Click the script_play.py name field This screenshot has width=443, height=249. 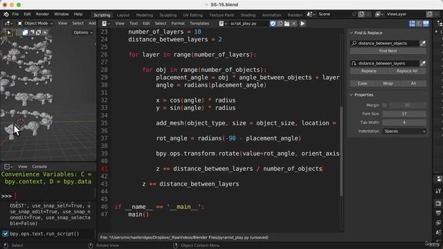click(x=248, y=24)
